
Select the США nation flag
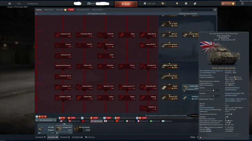point(63,121)
